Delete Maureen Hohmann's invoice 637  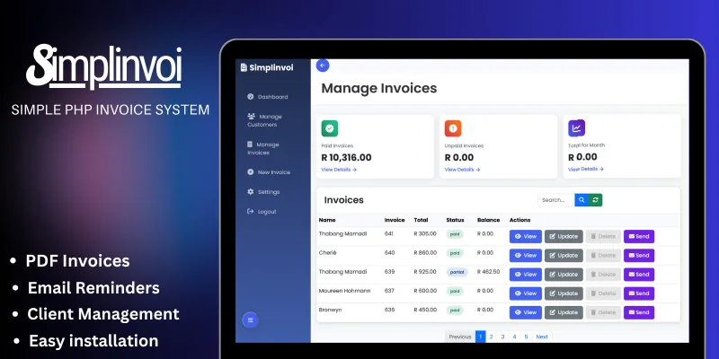click(x=603, y=293)
